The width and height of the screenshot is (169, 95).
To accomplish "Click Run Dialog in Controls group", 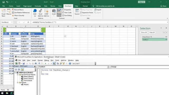I will (x=67, y=15).
